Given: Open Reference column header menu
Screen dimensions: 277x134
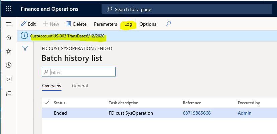Looking at the screenshot, I should (x=192, y=103).
